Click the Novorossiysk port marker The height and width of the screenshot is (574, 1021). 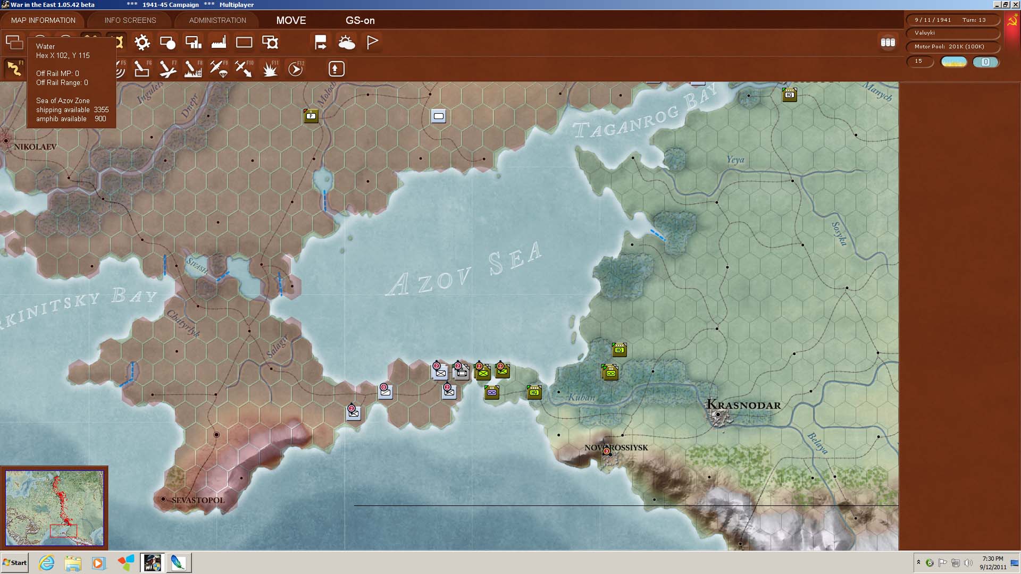pos(610,455)
